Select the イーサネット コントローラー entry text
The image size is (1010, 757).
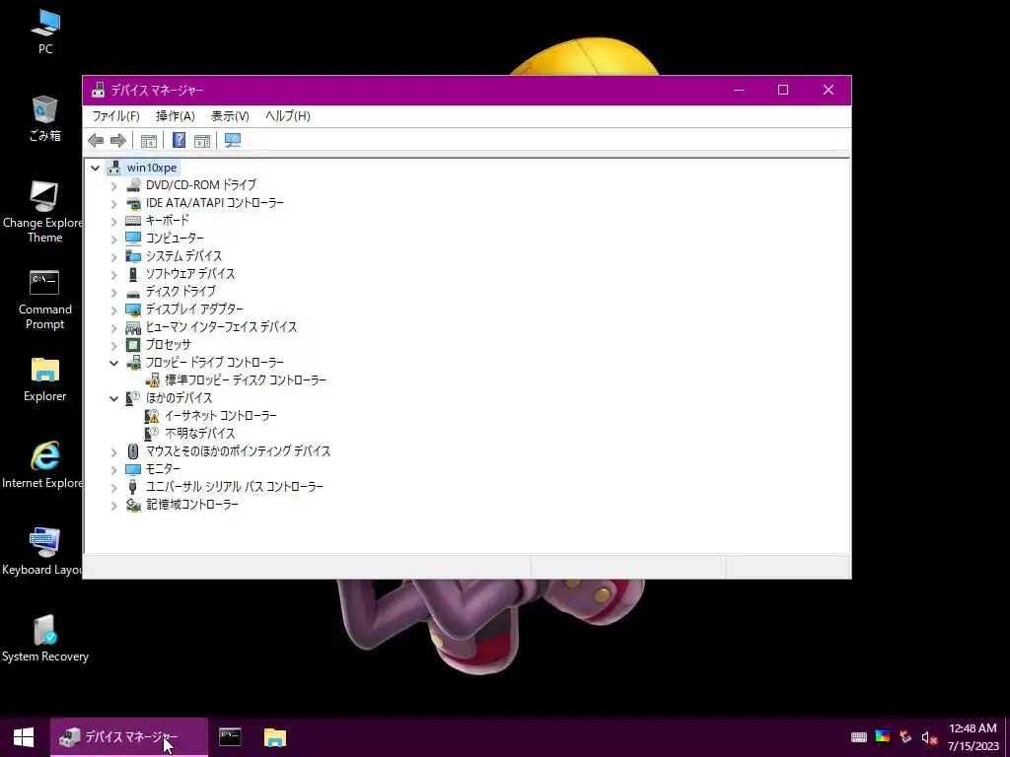point(221,416)
